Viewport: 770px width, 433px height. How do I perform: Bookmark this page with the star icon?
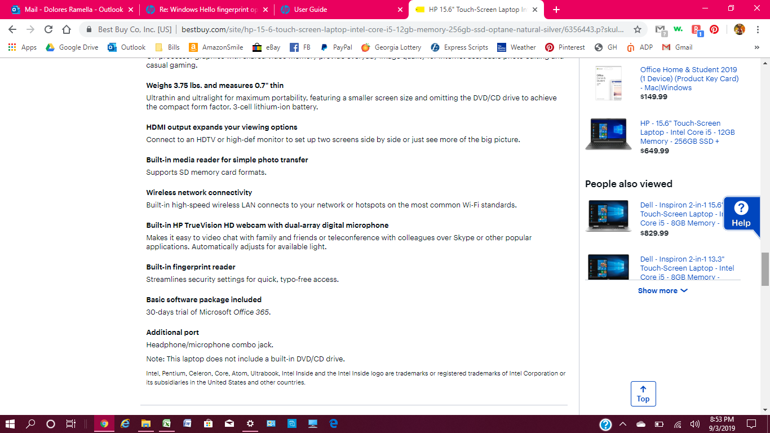[x=638, y=29]
